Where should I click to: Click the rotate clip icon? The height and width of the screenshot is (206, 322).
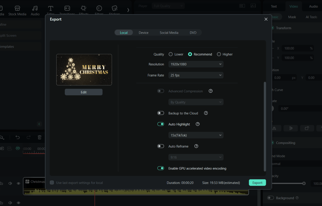tap(307, 128)
